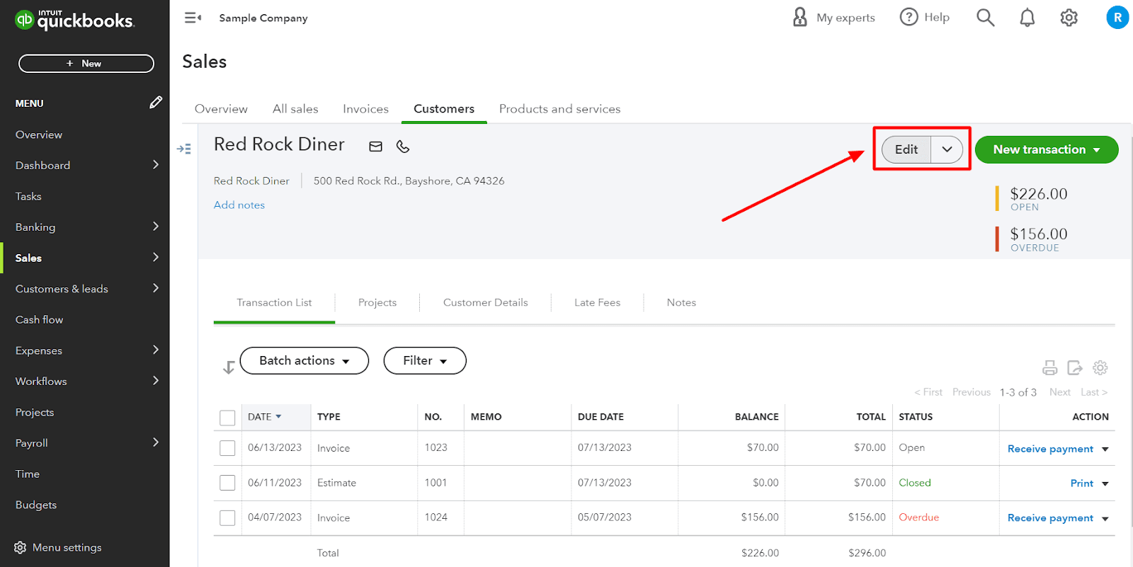Click Menu settings gear icon
1133x567 pixels.
pos(20,547)
